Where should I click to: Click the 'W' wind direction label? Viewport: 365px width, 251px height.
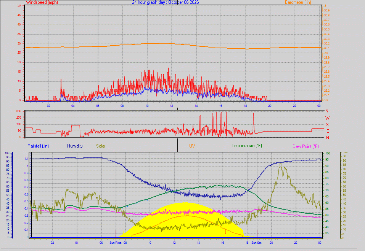coord(327,118)
